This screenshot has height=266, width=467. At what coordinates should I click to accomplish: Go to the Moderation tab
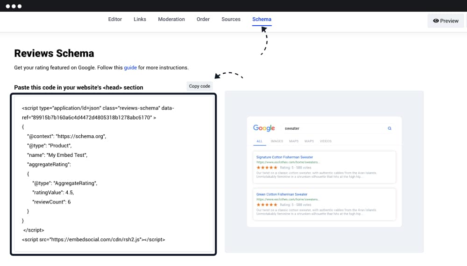click(x=171, y=20)
